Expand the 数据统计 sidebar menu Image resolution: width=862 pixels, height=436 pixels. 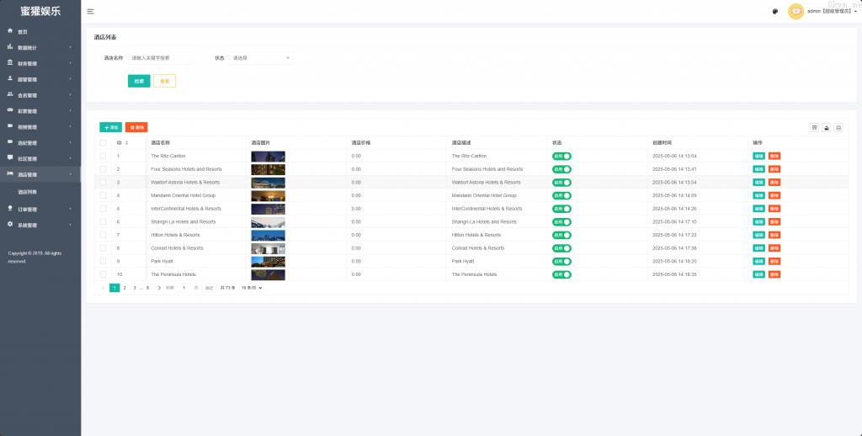pyautogui.click(x=40, y=48)
